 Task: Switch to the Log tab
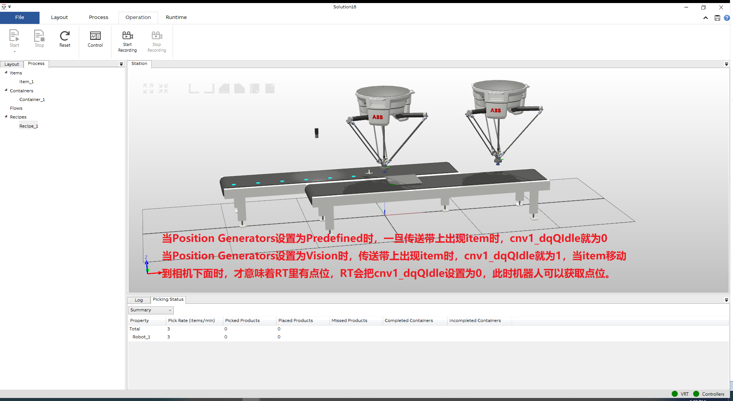click(139, 300)
